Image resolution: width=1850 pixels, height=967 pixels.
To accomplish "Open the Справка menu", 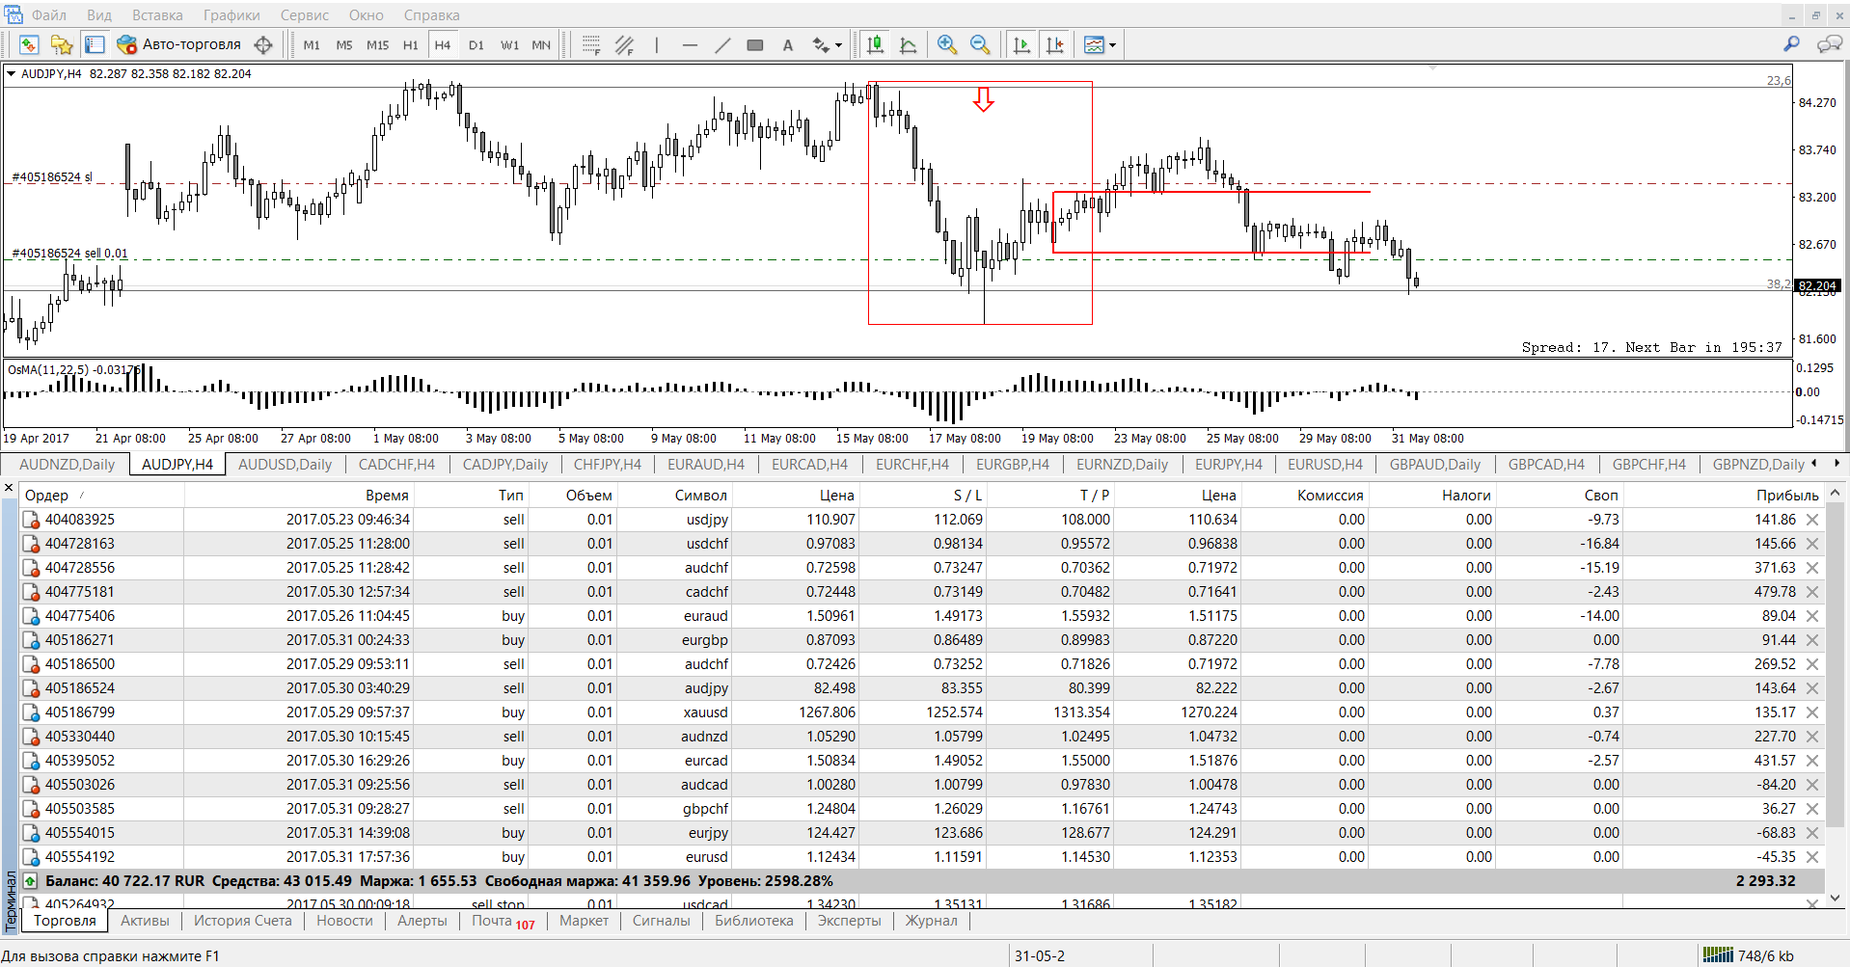I will coord(431,14).
